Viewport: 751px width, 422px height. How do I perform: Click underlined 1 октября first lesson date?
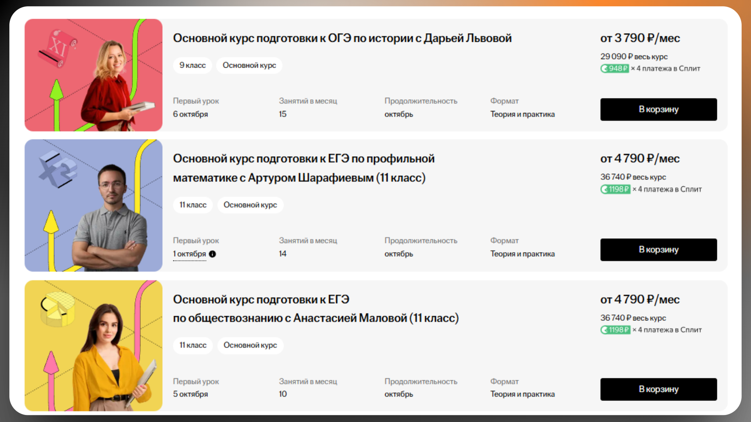coord(189,254)
